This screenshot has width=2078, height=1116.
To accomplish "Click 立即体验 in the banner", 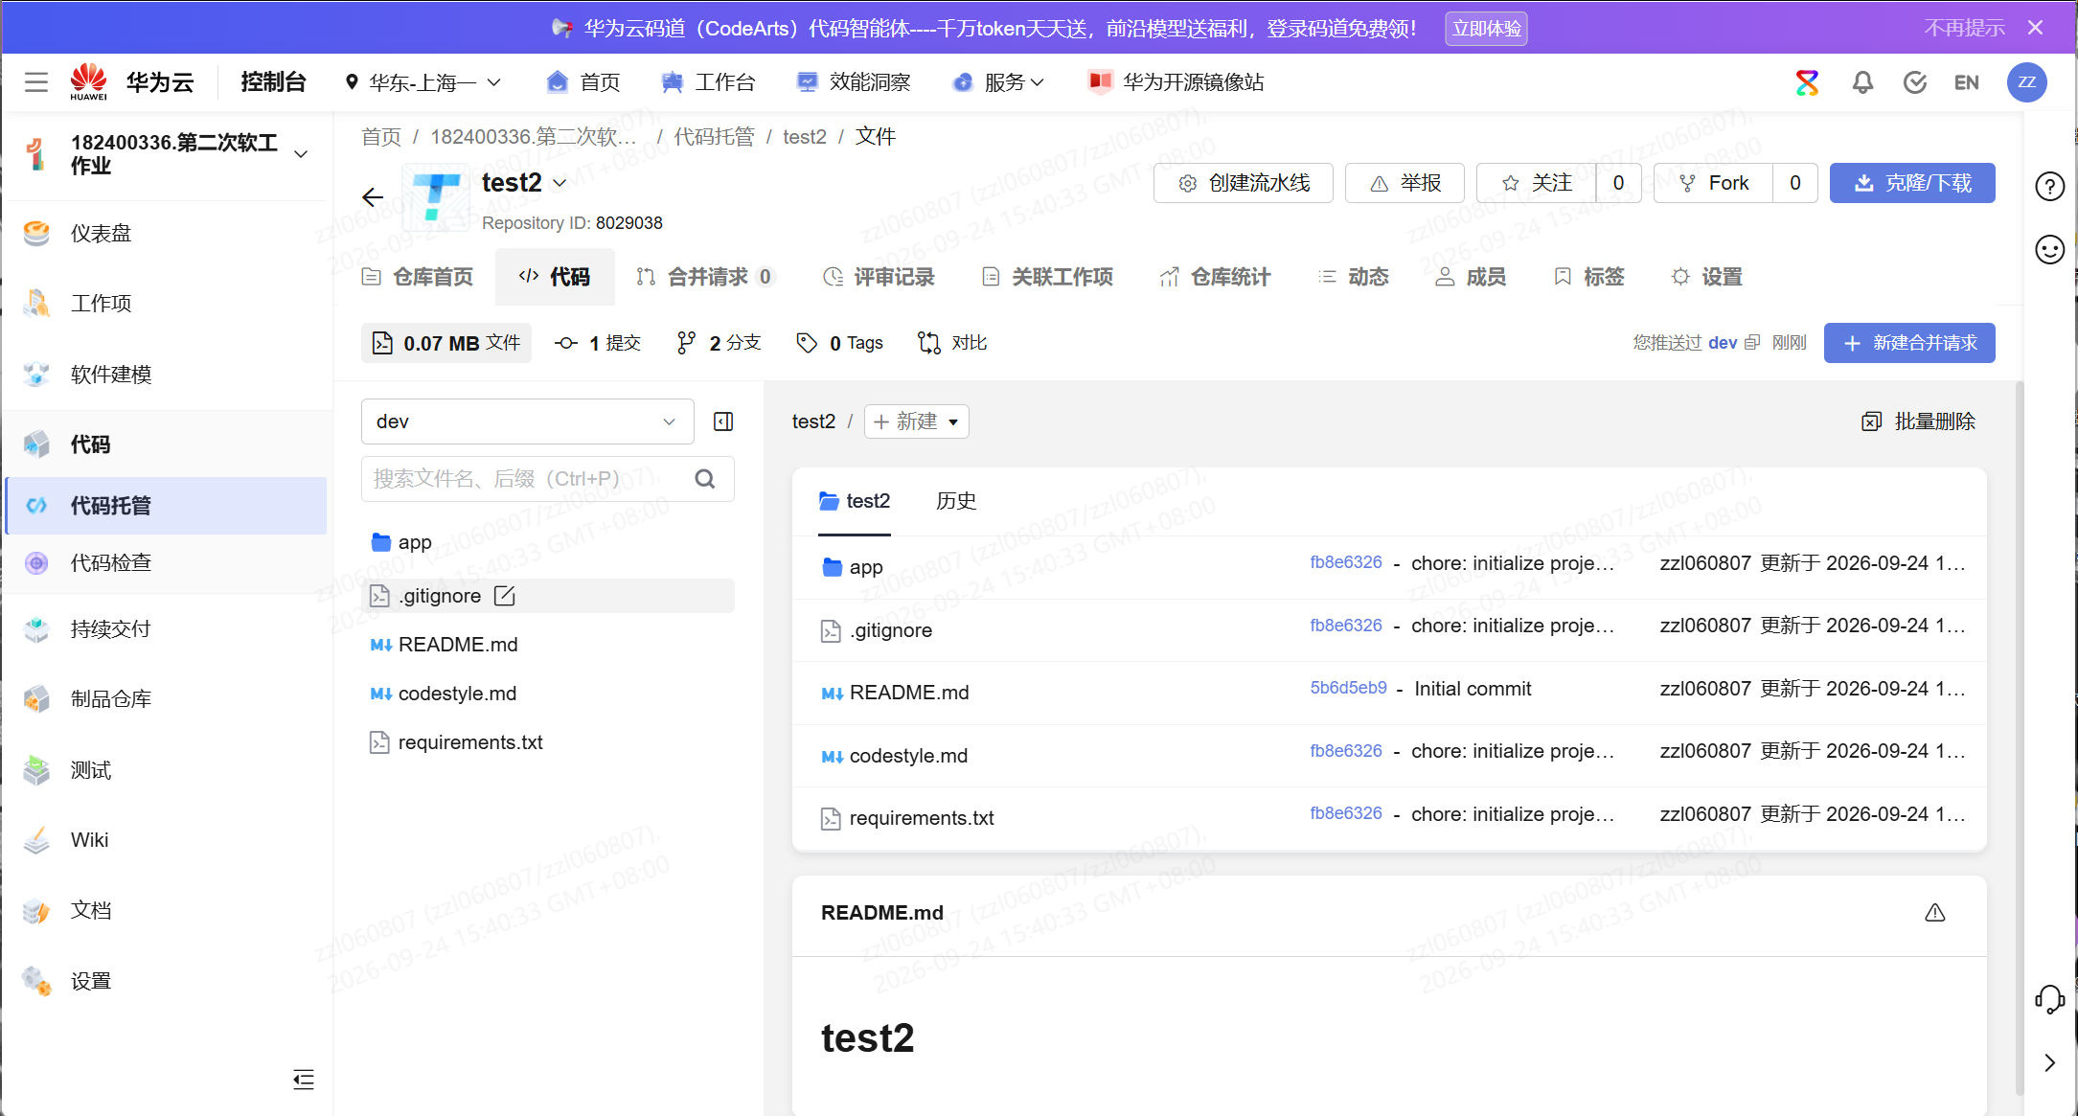I will [x=1486, y=29].
